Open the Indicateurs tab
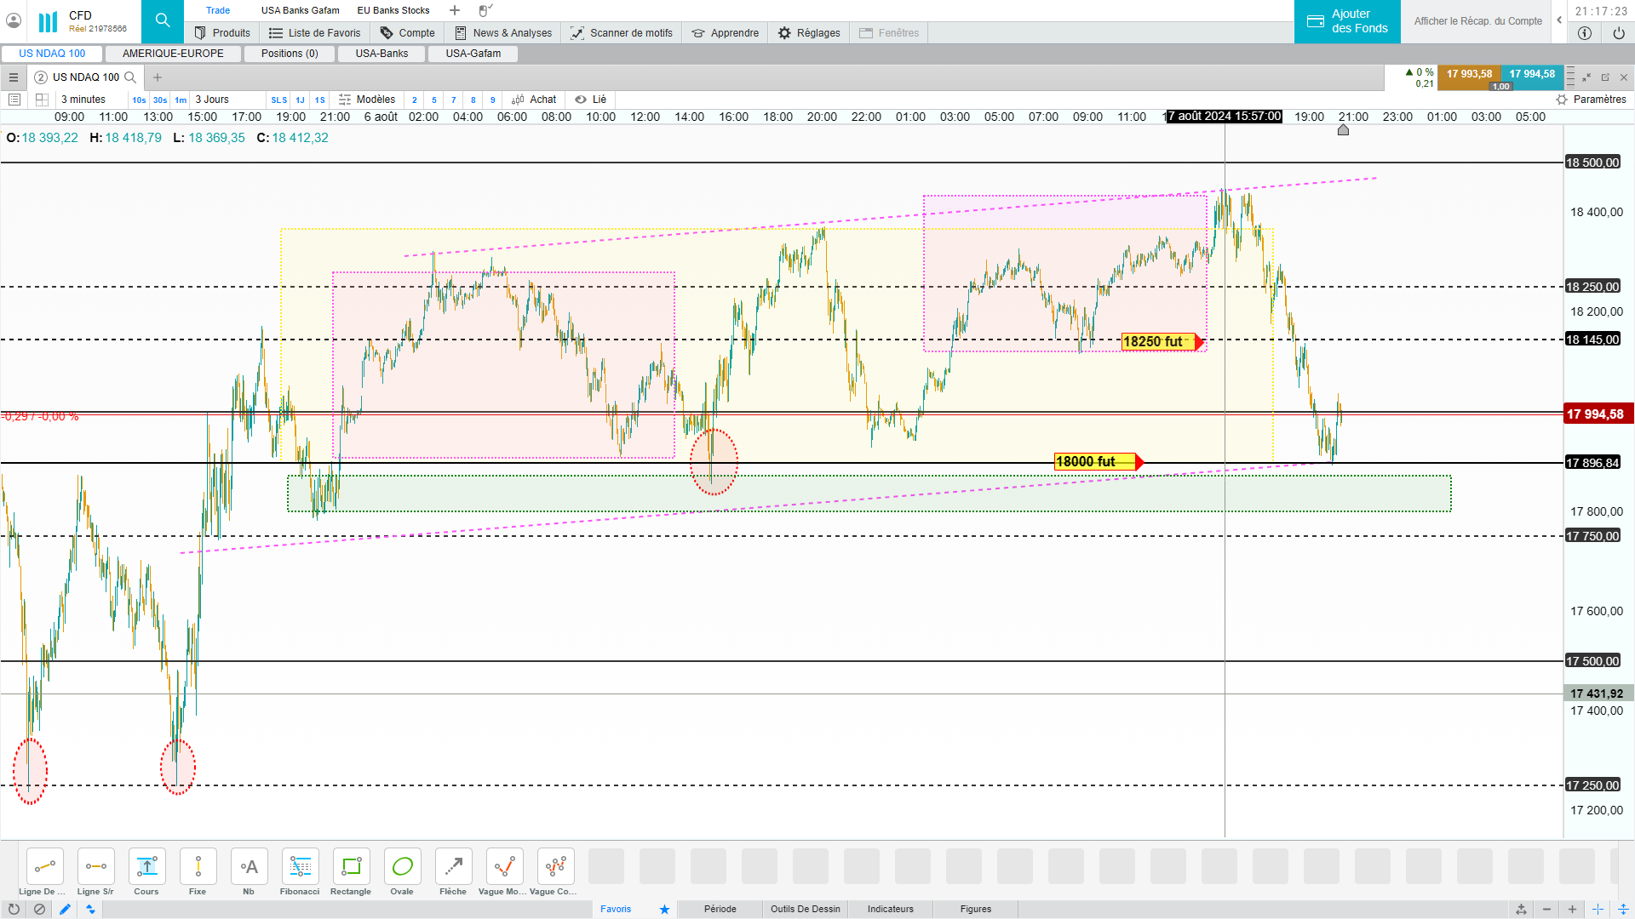Viewport: 1635px width, 919px height. [890, 909]
